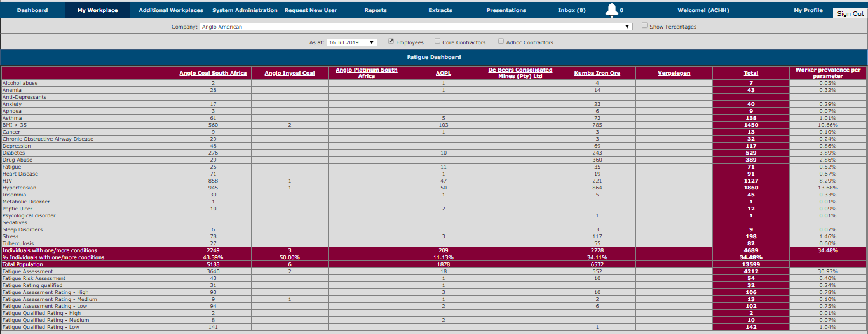Screen dimensions: 868x334
Task: Select the Alcohol abuse row label
Action: [20, 83]
